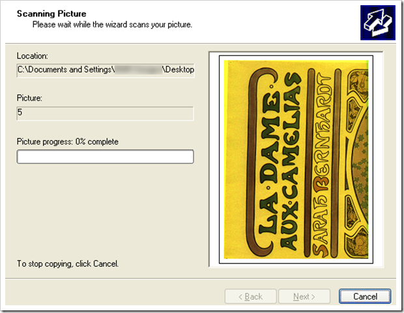
Task: Click the "To stop copying, click Cancel" text
Action: click(x=68, y=264)
